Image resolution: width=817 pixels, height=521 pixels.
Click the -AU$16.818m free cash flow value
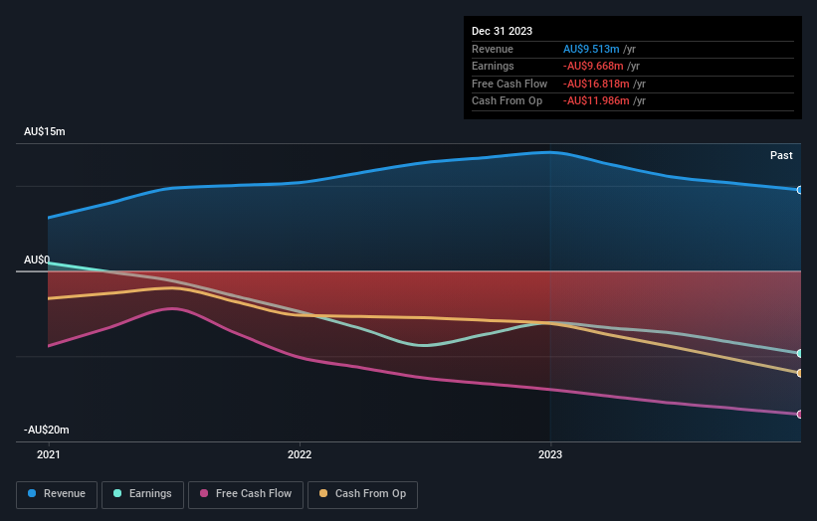tap(596, 84)
